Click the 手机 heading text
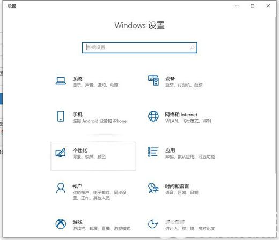The width and height of the screenshot is (279, 240). (77, 115)
